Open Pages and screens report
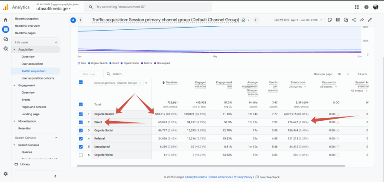This screenshot has width=384, height=182. click(x=34, y=107)
